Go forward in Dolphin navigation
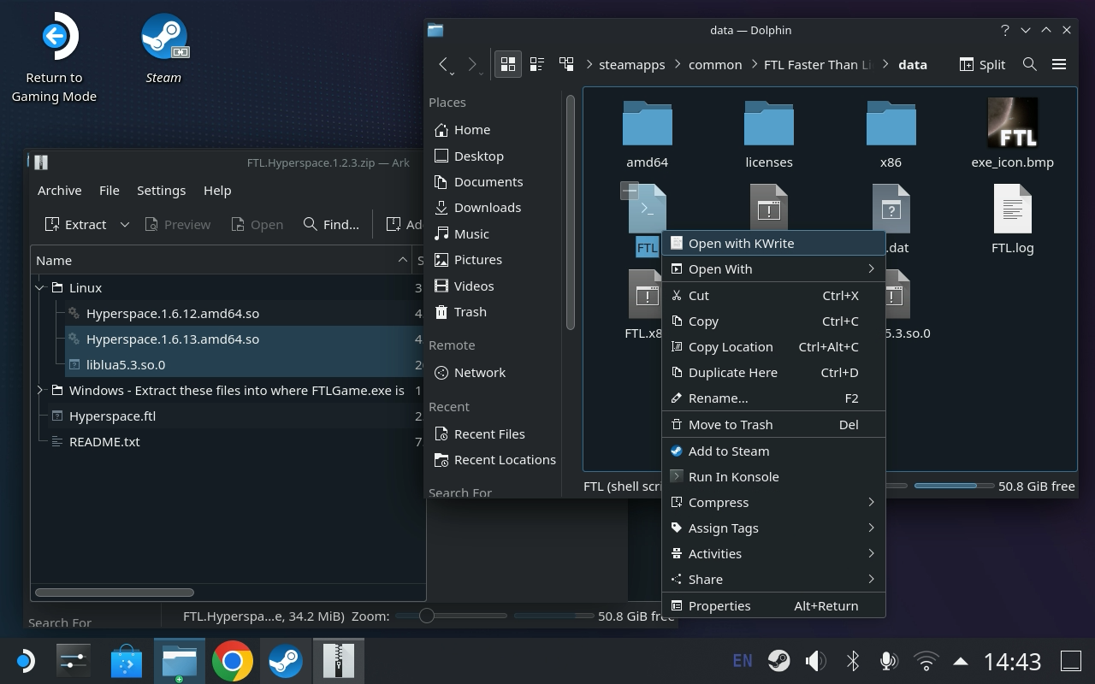Image resolution: width=1095 pixels, height=684 pixels. coord(472,64)
